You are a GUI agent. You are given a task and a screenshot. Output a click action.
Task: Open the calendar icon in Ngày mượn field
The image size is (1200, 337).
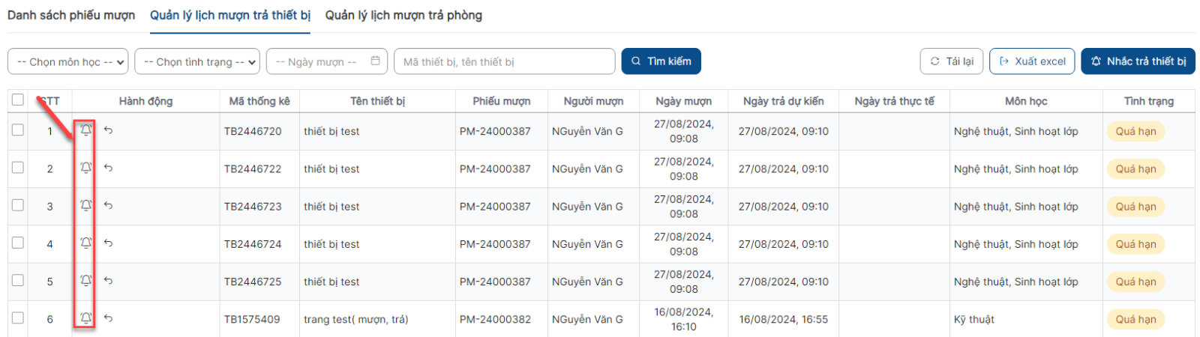(375, 61)
